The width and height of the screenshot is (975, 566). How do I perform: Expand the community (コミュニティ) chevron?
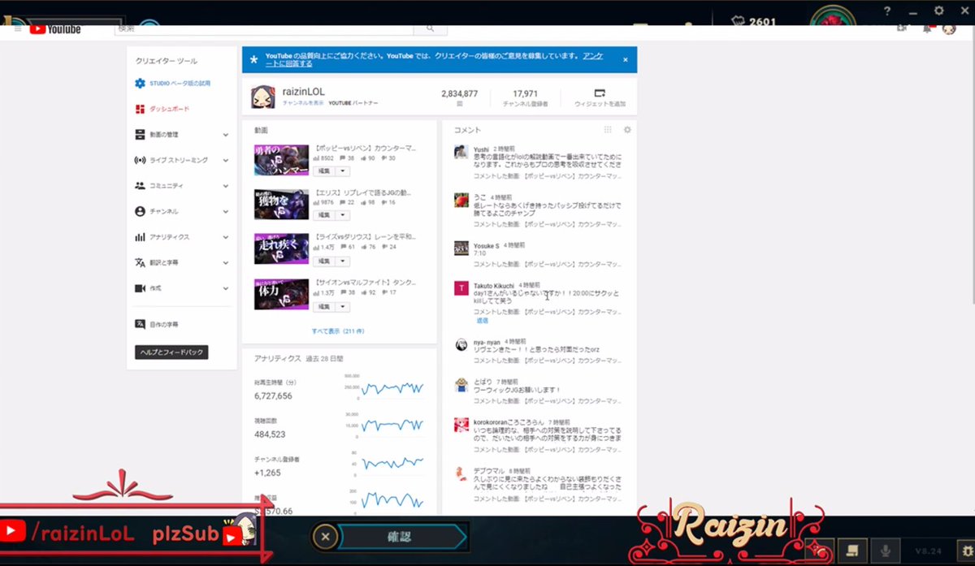coord(226,186)
